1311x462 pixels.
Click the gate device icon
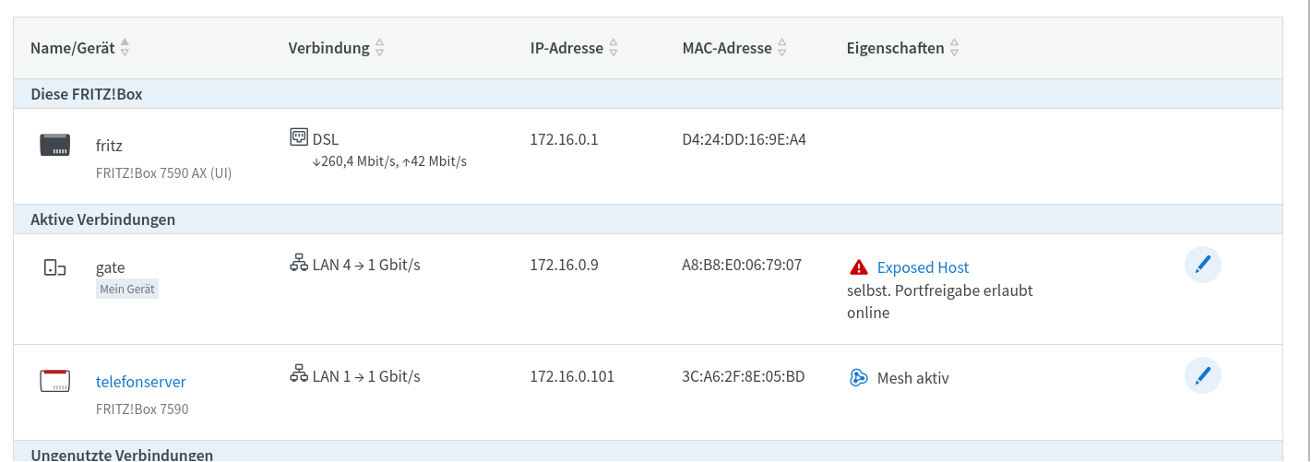coord(55,268)
